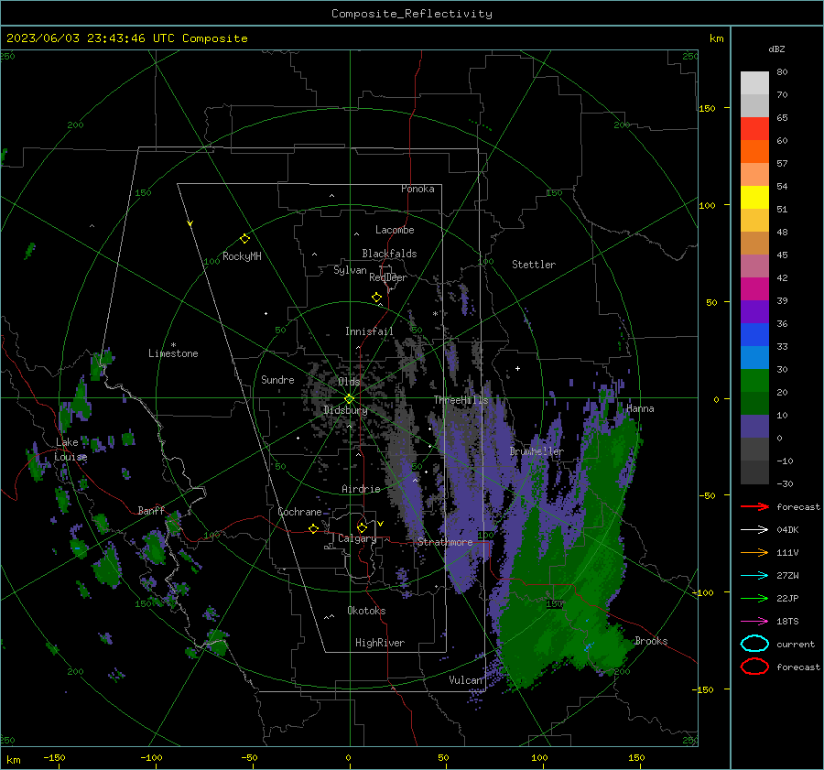Click the Okotoks town label

point(366,611)
